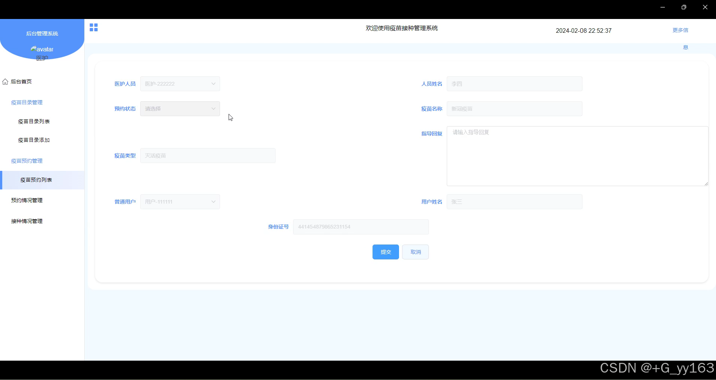Click the 后台管理系统 title text
The image size is (716, 380).
pyautogui.click(x=42, y=33)
